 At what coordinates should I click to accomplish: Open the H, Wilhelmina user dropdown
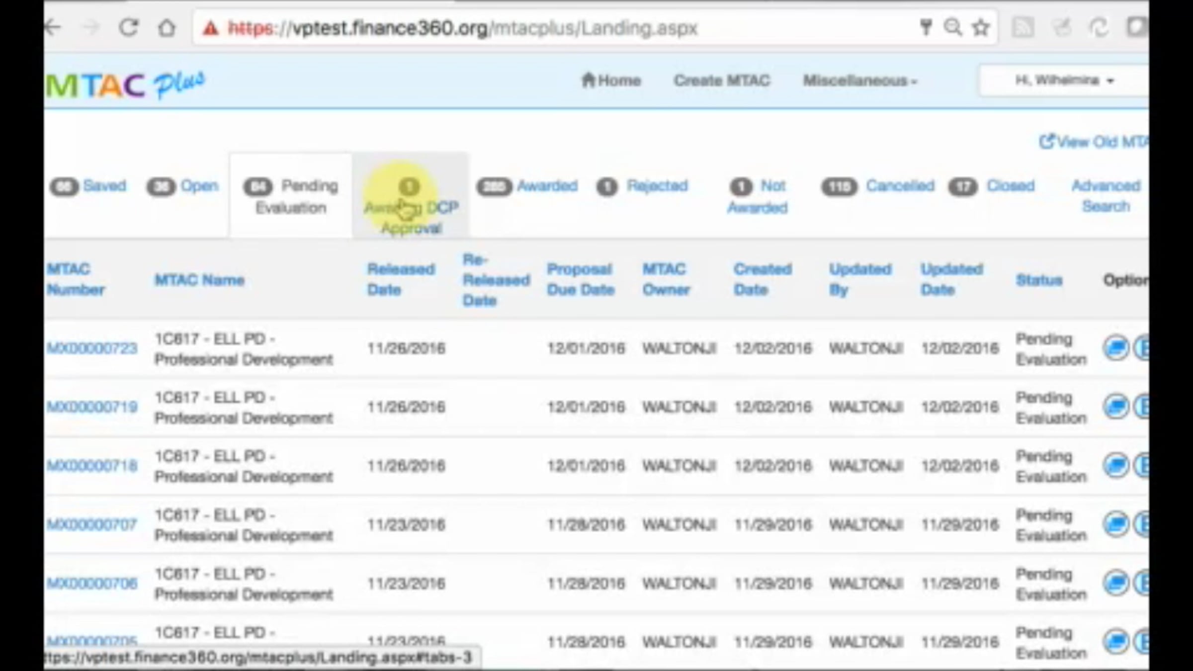click(1064, 80)
